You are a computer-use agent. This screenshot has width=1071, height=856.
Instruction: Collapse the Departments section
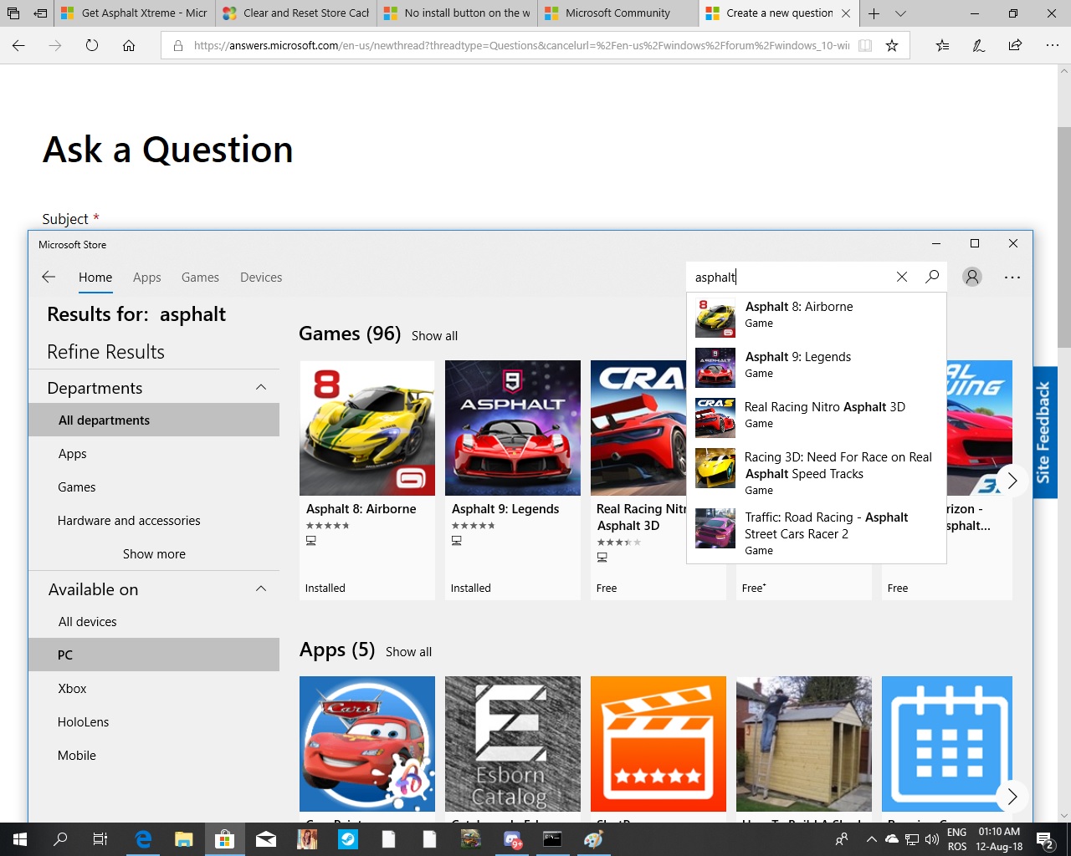[261, 387]
